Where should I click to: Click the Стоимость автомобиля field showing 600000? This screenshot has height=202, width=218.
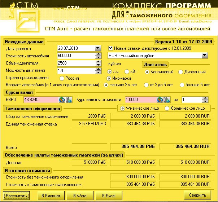76,56
